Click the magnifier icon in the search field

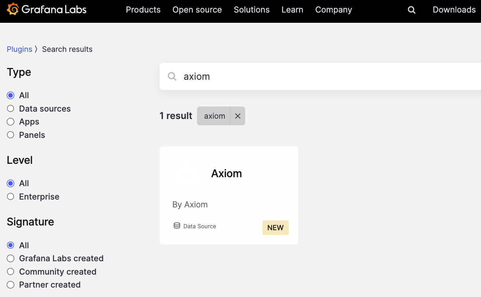point(172,76)
